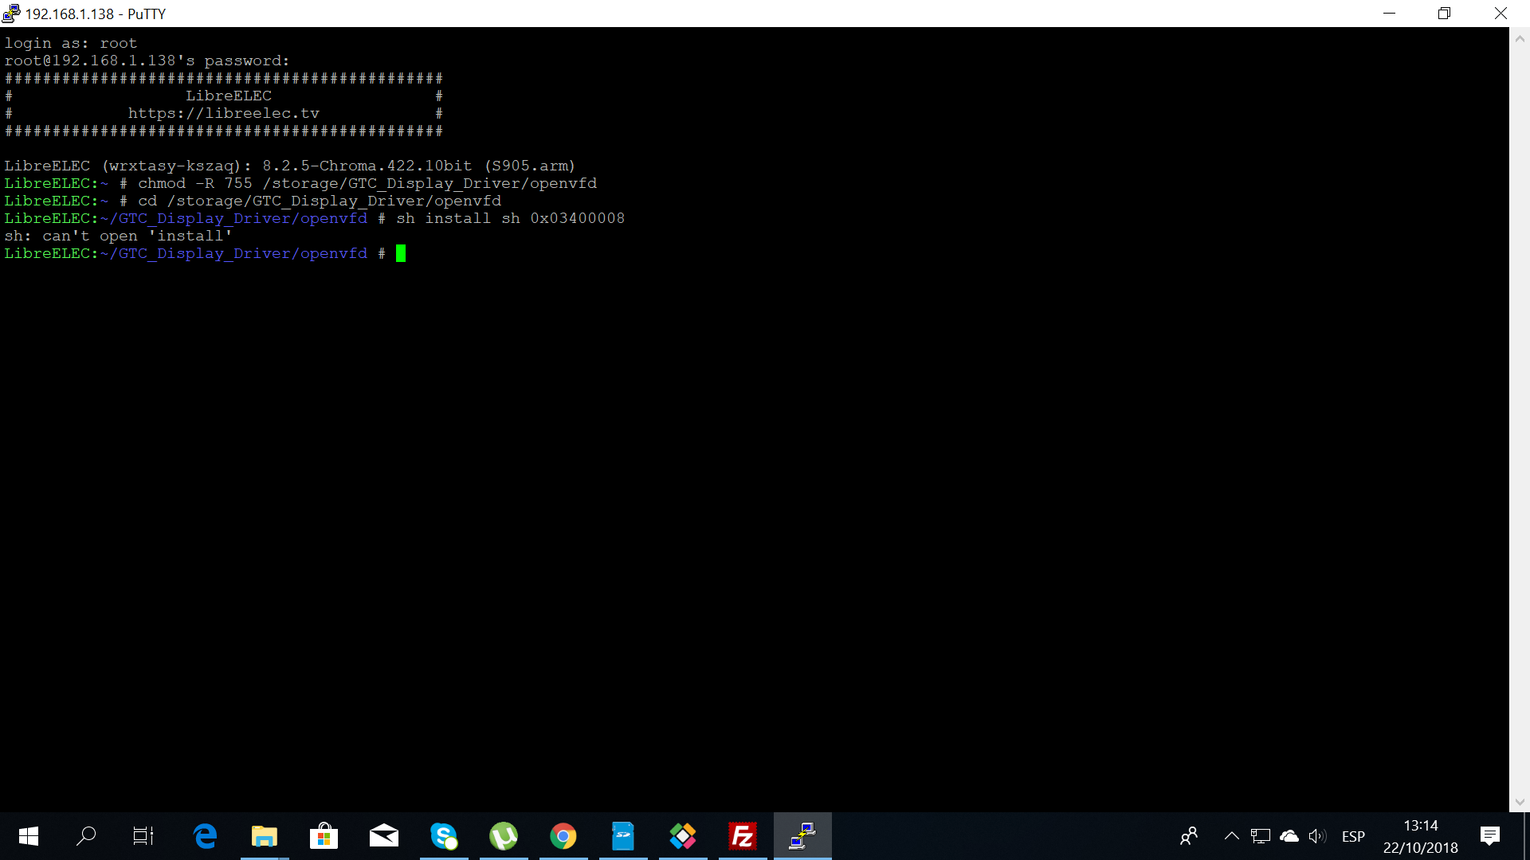This screenshot has width=1530, height=860.
Task: Switch ESP keyboard input language
Action: [1353, 836]
